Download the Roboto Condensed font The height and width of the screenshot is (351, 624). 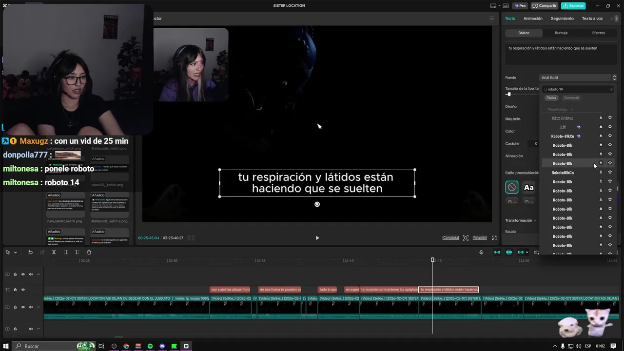coord(601,117)
